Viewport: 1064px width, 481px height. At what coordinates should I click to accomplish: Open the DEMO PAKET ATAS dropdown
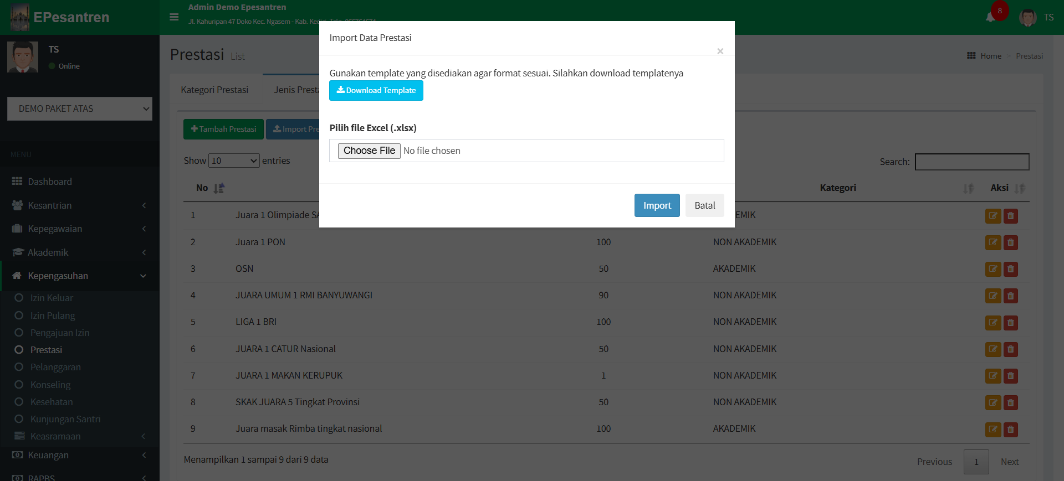tap(80, 109)
